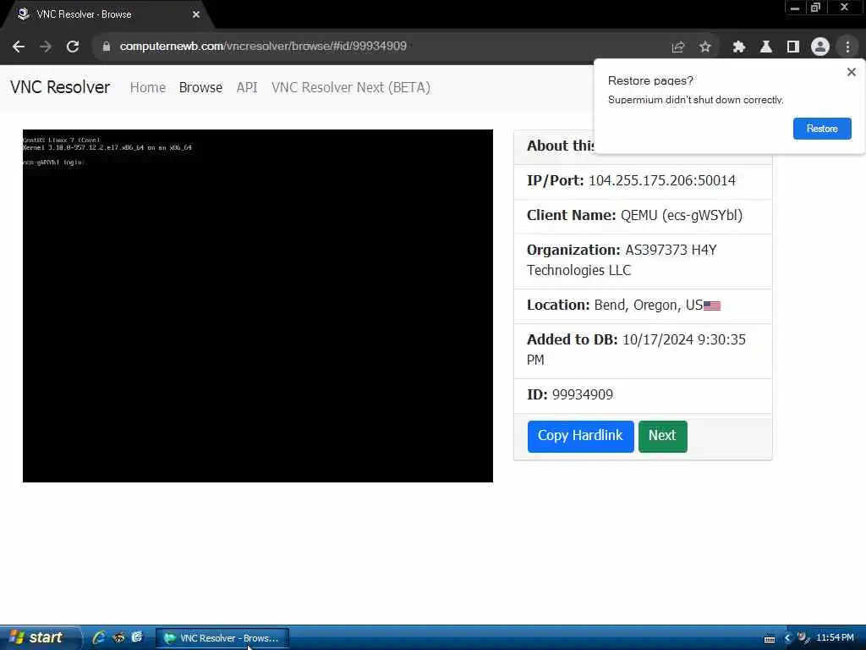This screenshot has width=866, height=650.
Task: Click the Copy Hardlink button
Action: [580, 436]
